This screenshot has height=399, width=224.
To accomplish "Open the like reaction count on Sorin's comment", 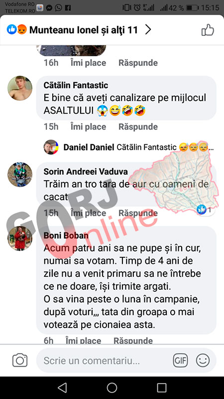I will pyautogui.click(x=204, y=209).
